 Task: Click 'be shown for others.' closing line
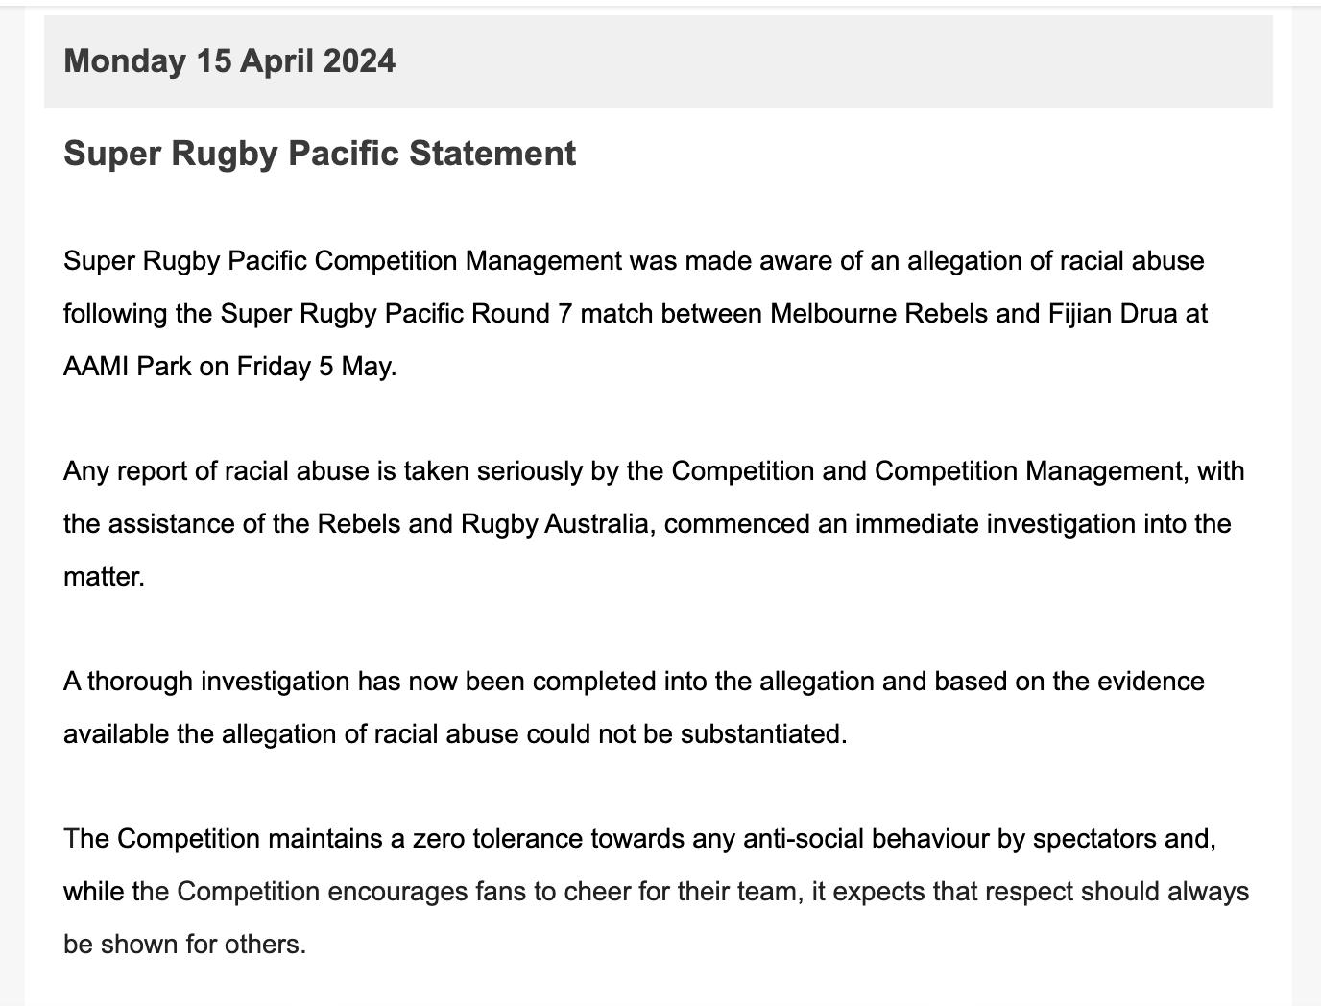coord(184,945)
